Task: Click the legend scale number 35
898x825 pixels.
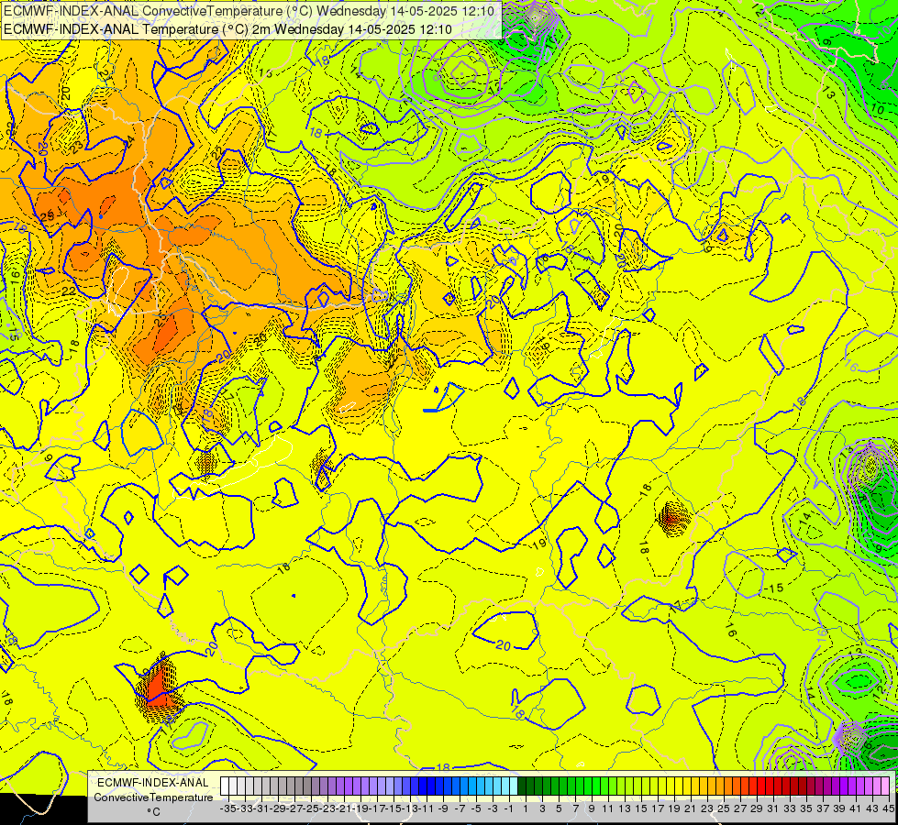Action: click(807, 808)
